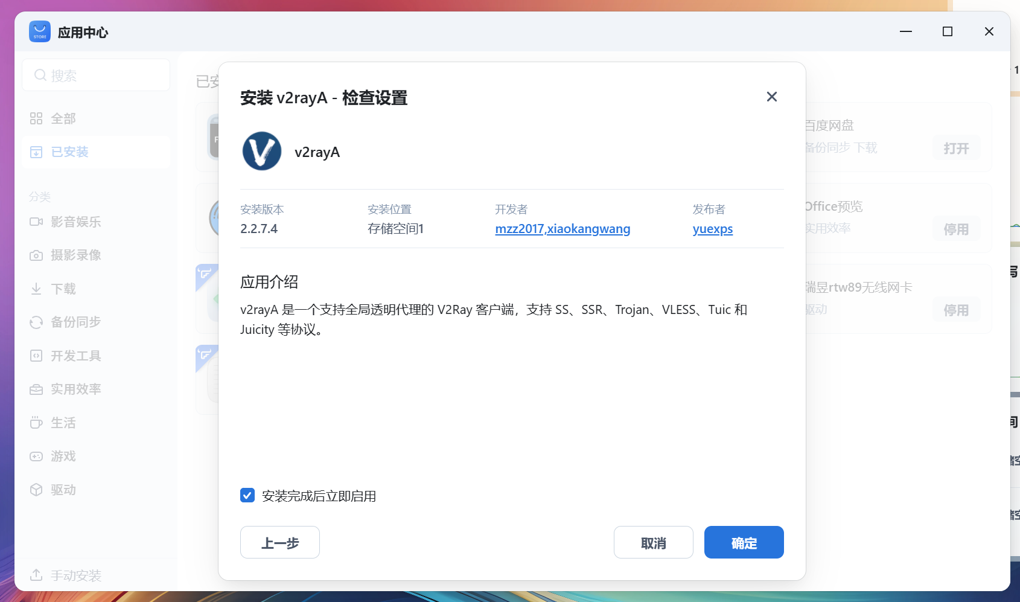Confirm installation with the 确定 button

(x=744, y=542)
